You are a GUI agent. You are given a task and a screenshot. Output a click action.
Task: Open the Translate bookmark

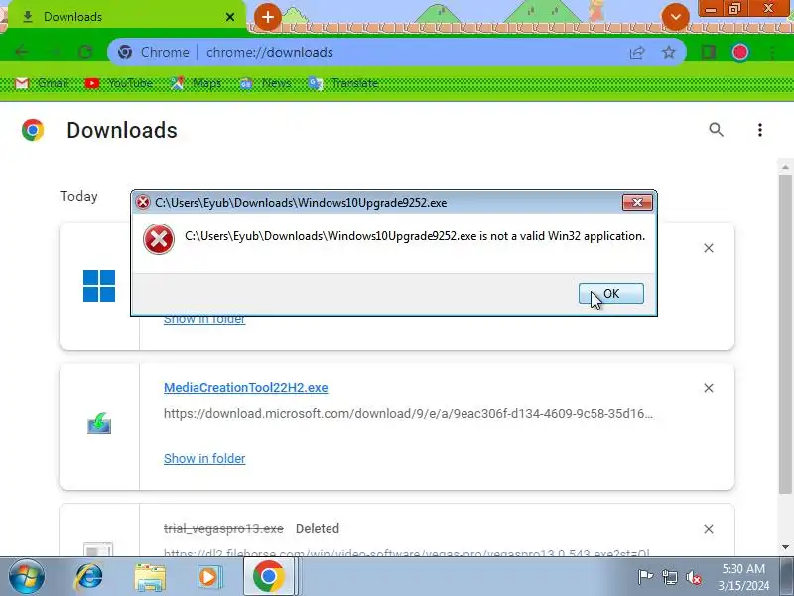click(x=342, y=83)
